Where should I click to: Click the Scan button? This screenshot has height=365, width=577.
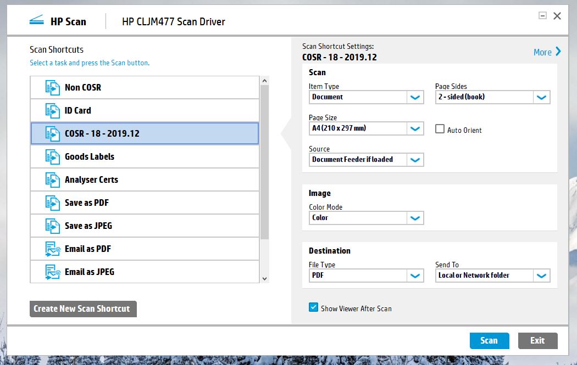tap(489, 341)
